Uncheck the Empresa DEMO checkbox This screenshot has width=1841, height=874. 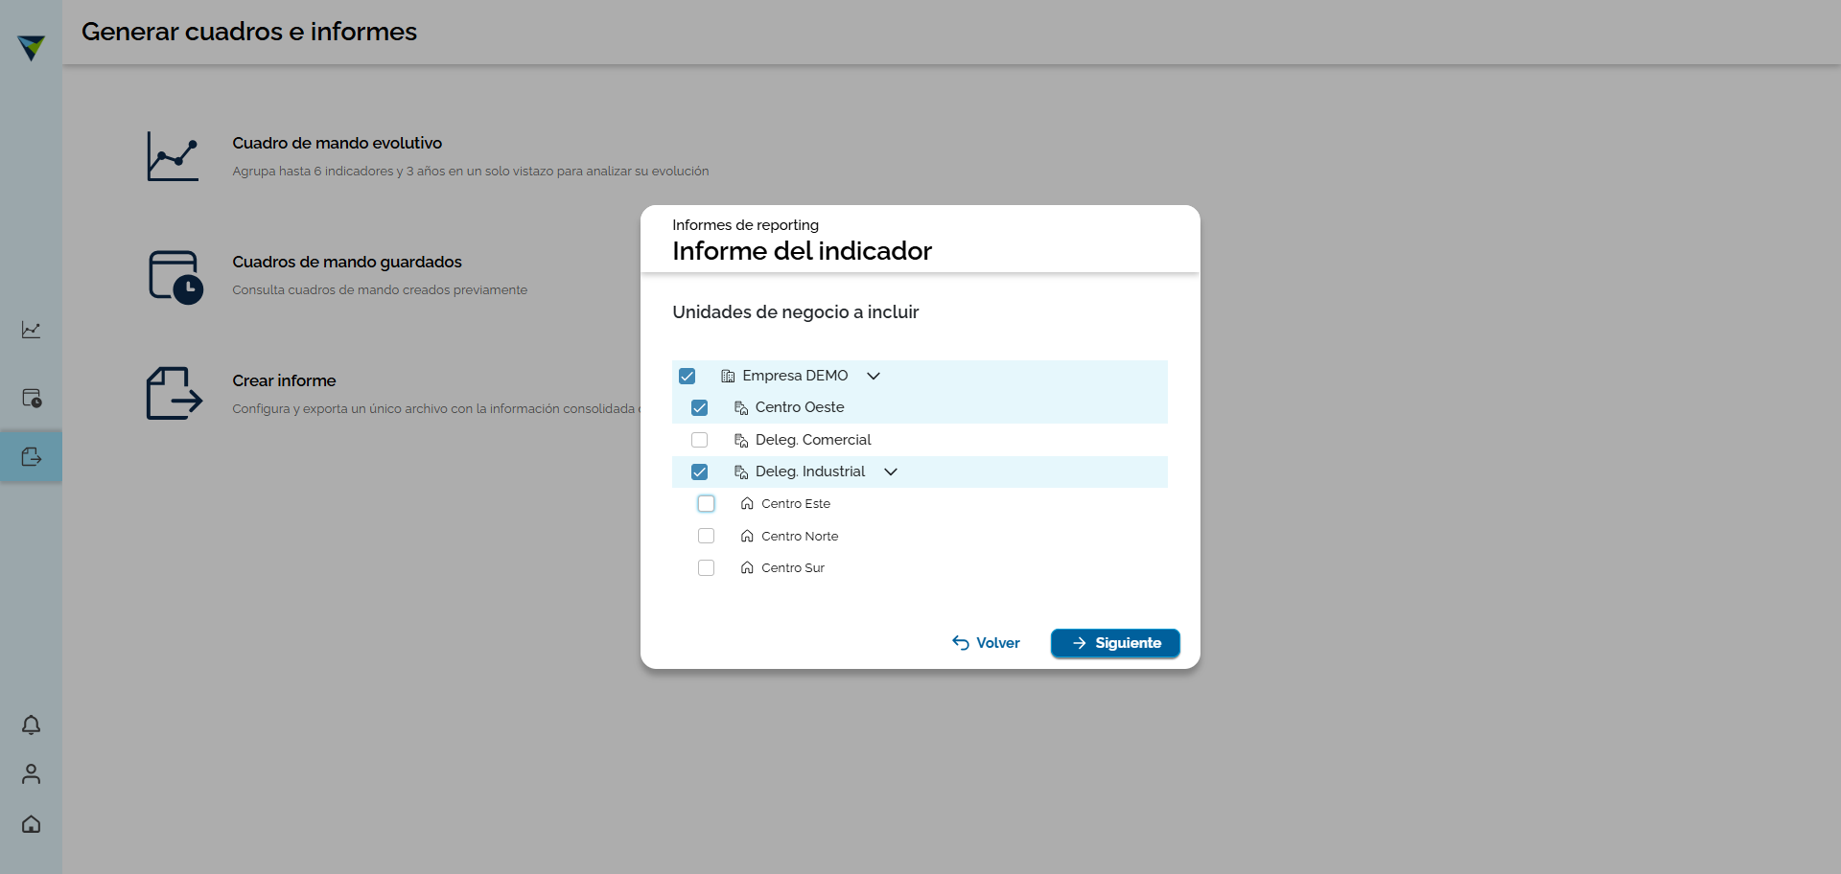(687, 376)
